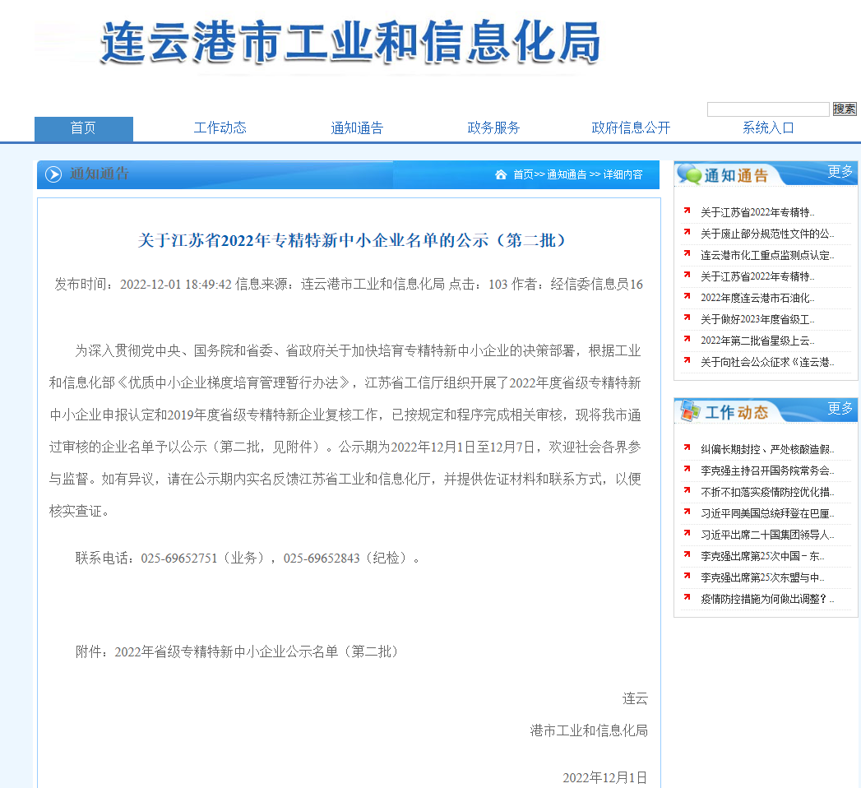This screenshot has width=861, height=788.
Task: Click the circled arrow icon beside 通知通告 heading
Action: coord(53,174)
